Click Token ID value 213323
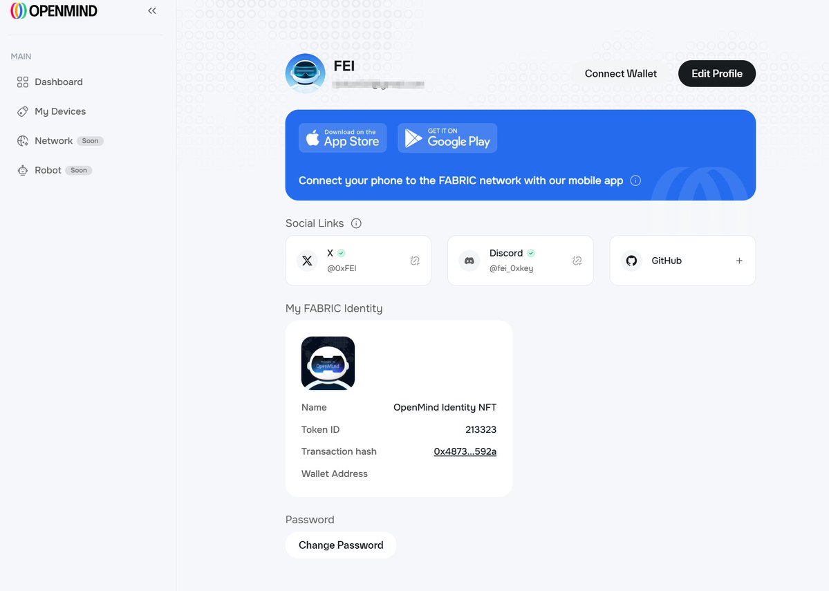The height and width of the screenshot is (591, 829). click(x=481, y=430)
